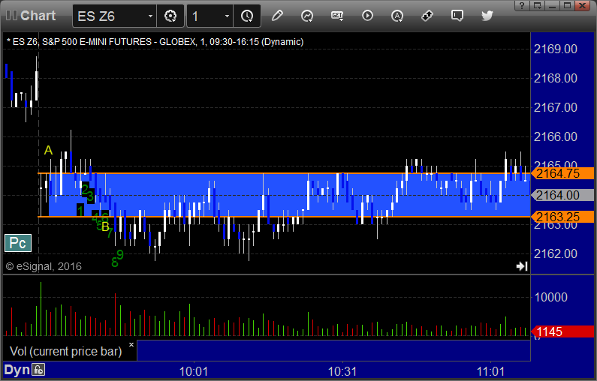Click the 10:01 time axis label
597x381 pixels.
pos(194,371)
